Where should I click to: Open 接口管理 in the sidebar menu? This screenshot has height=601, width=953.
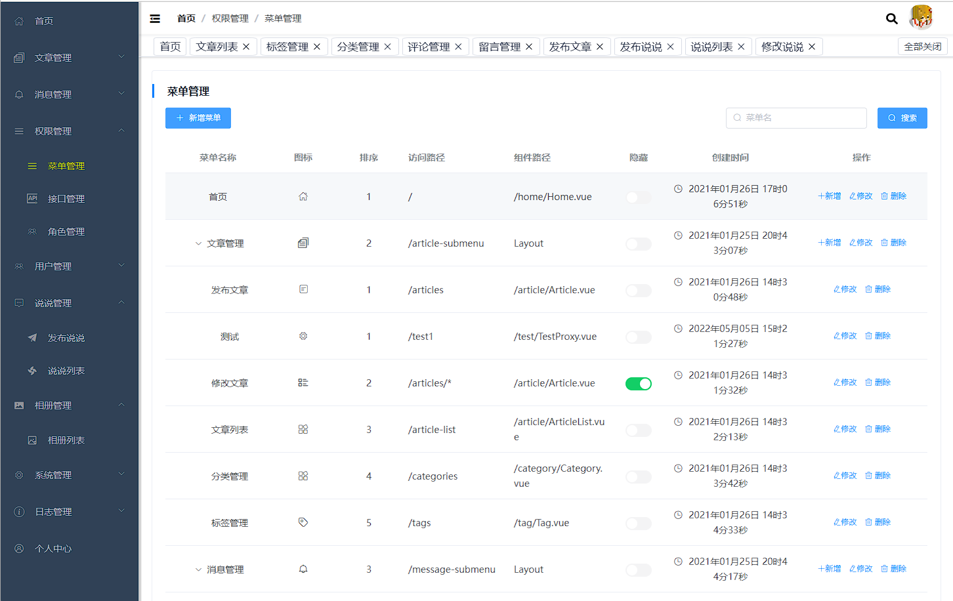click(x=66, y=199)
